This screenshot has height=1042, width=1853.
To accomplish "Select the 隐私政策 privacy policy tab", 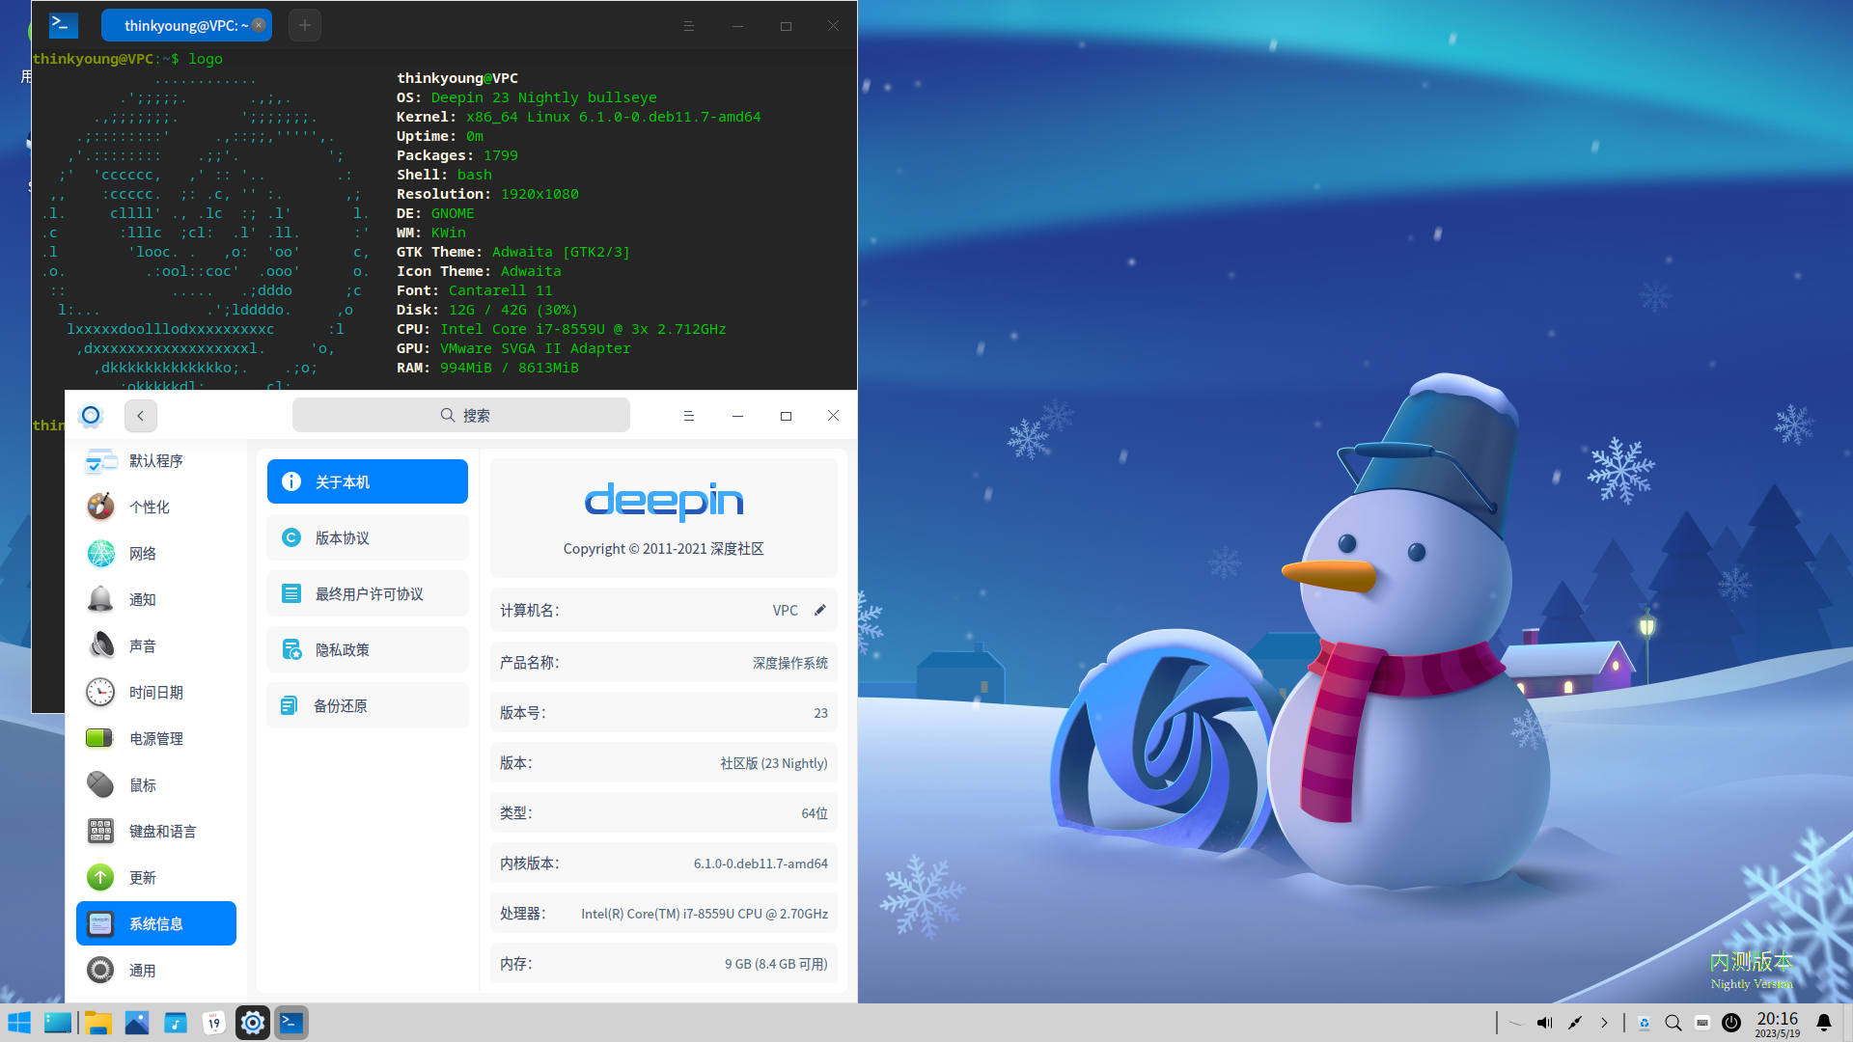I will (x=368, y=649).
